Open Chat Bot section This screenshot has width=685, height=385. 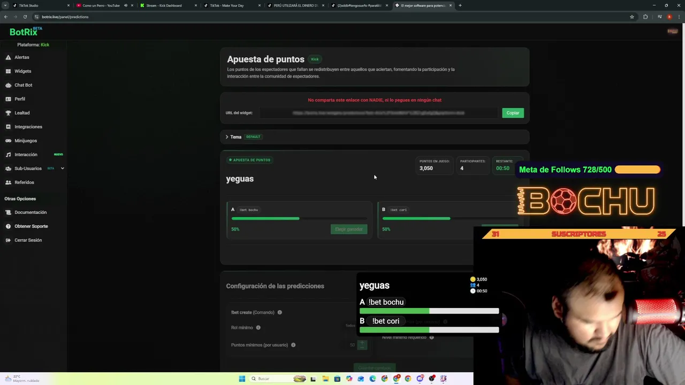23,85
